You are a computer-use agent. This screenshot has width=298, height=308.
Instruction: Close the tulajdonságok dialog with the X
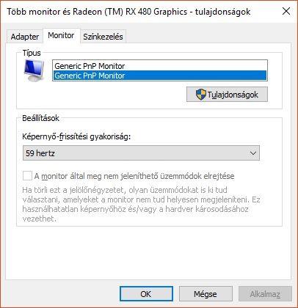tap(286, 11)
